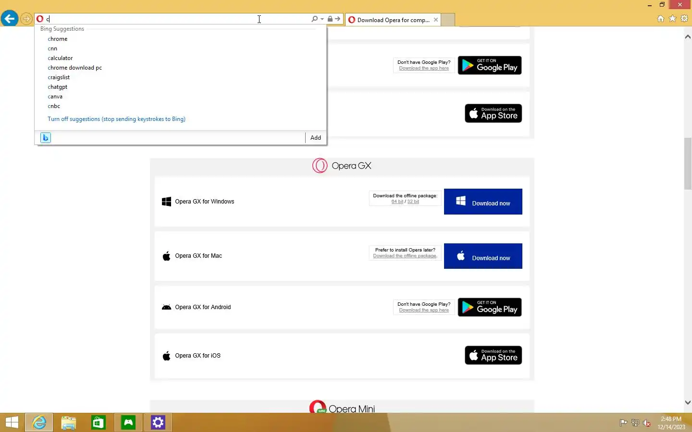Select the 'chatgpt' suggestion
The height and width of the screenshot is (432, 692).
click(x=58, y=87)
